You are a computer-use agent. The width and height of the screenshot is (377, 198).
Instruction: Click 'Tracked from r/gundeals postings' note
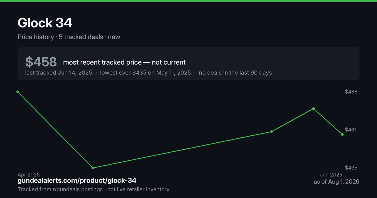60,189
